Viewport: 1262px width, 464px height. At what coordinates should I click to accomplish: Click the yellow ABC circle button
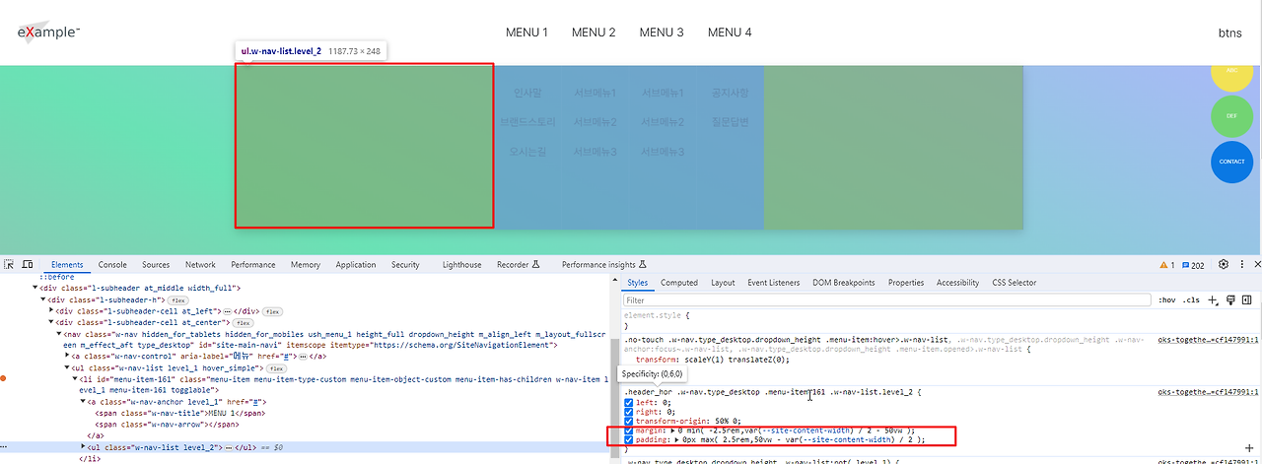[1231, 70]
